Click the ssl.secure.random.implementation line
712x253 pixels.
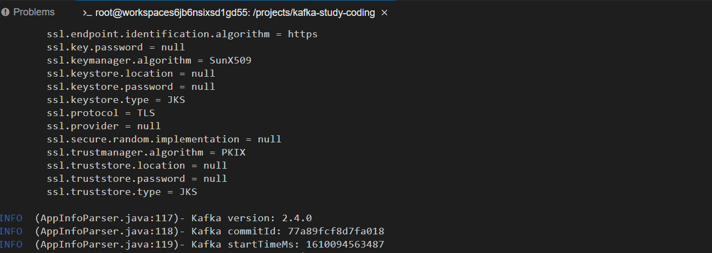click(x=164, y=139)
